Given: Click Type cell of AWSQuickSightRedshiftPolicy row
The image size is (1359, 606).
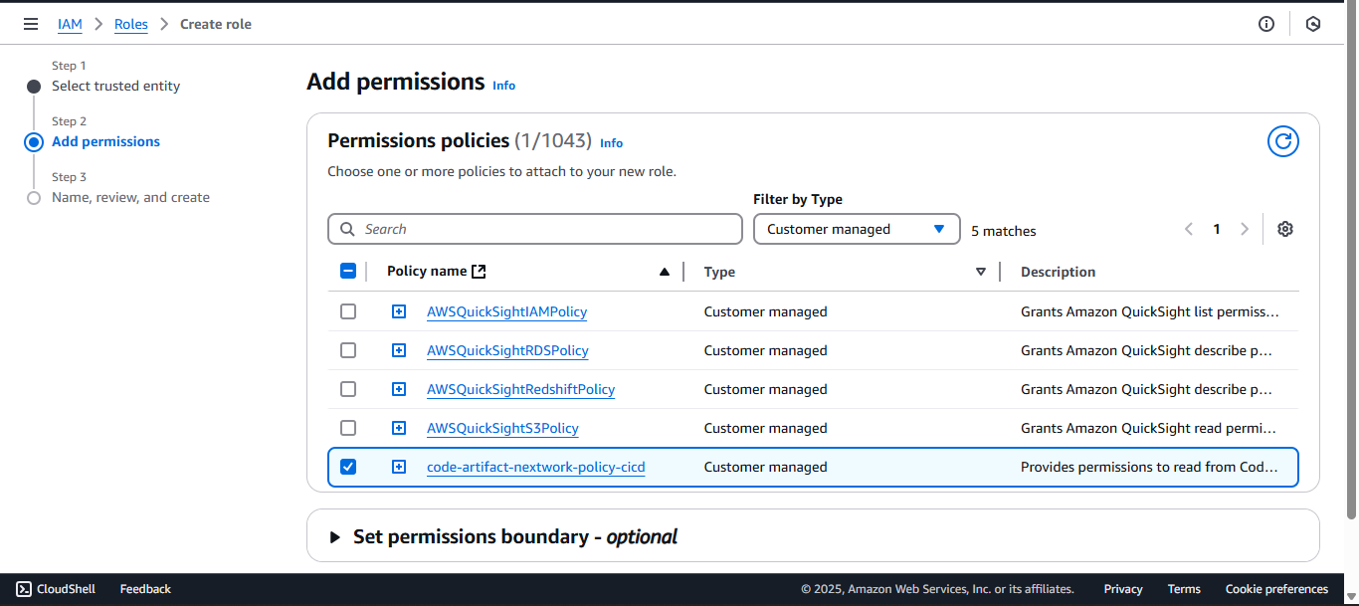Looking at the screenshot, I should (x=765, y=389).
